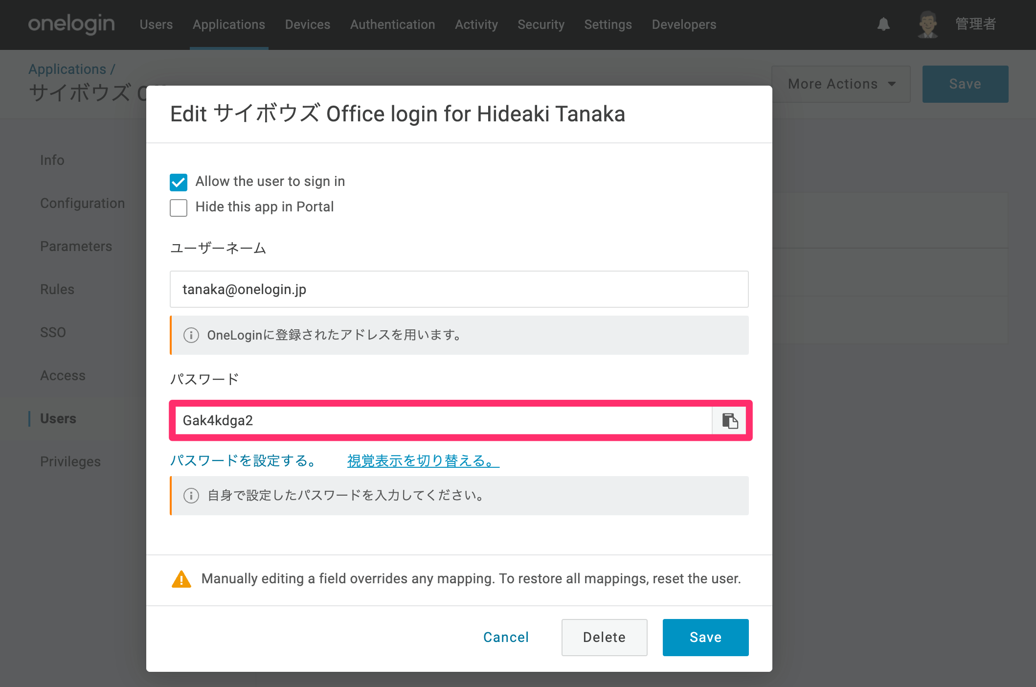The width and height of the screenshot is (1036, 687).
Task: Click the dialog title text
Action: (x=398, y=114)
